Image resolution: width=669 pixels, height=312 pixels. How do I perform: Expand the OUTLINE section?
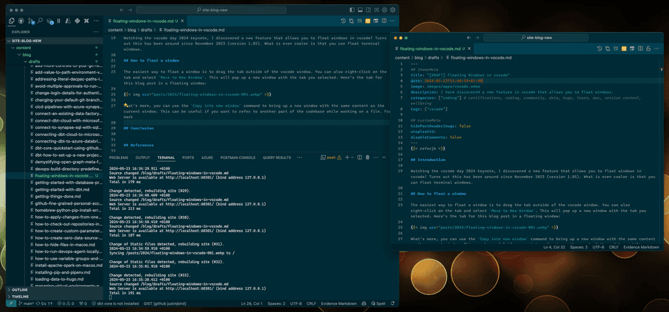(20, 289)
